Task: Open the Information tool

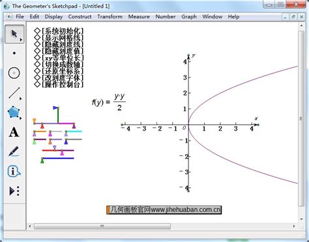Action: (x=14, y=171)
